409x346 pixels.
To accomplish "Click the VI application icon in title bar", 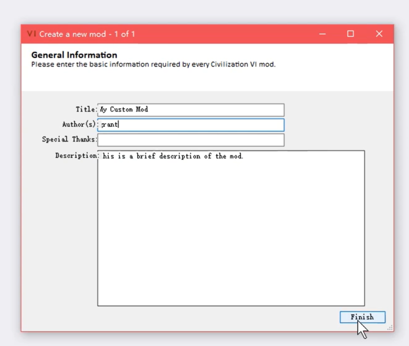I will (31, 34).
